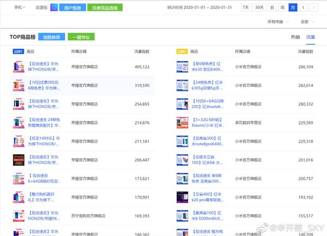
Task: Open thumbnail of 405,122 traffic product
Action: (19, 67)
